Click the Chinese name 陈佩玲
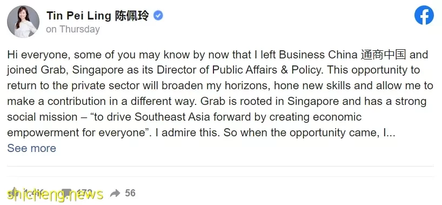The width and height of the screenshot is (442, 205). pyautogui.click(x=132, y=16)
